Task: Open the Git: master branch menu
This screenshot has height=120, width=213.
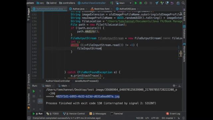Action: pyautogui.click(x=168, y=118)
